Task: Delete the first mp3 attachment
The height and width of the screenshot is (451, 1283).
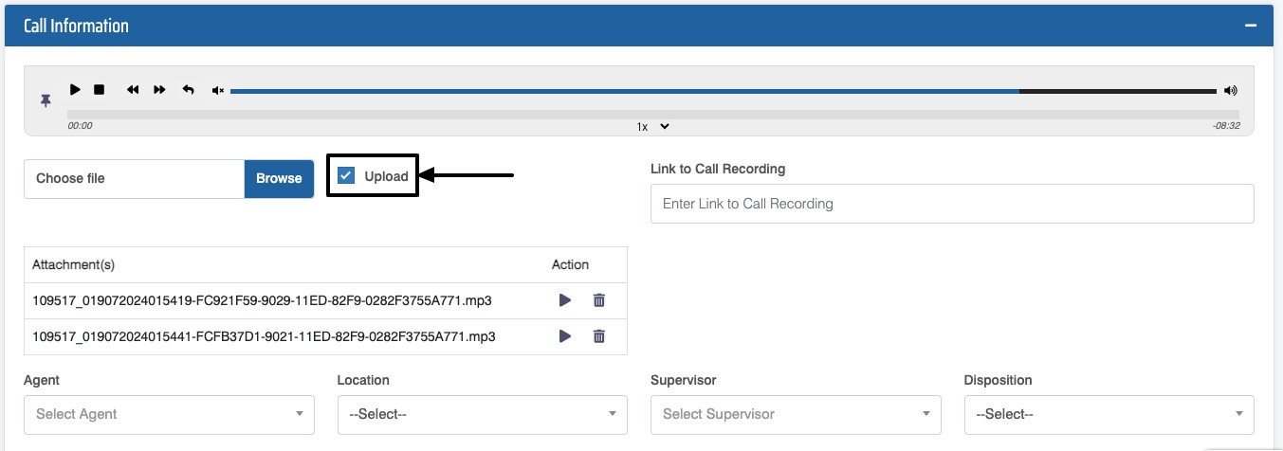Action: tap(598, 300)
